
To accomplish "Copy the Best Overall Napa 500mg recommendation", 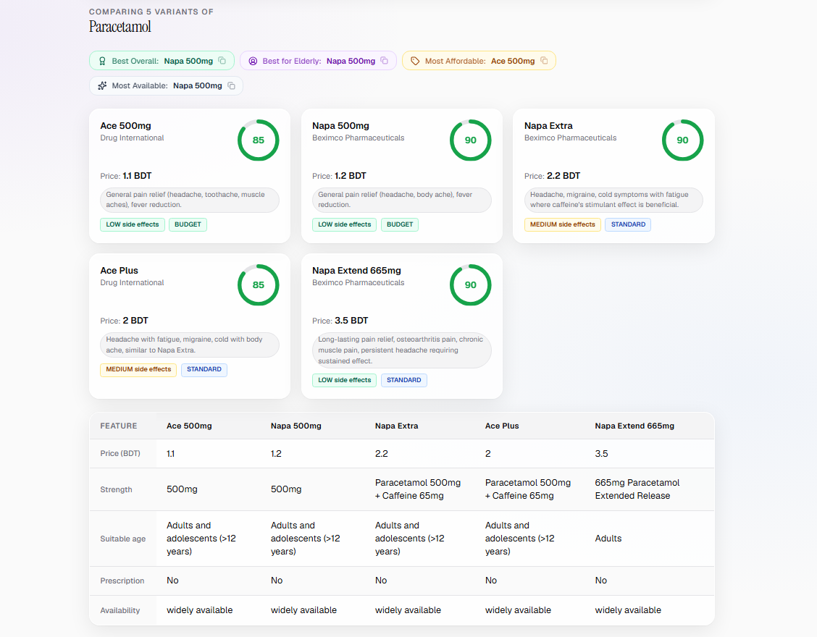I will [222, 61].
